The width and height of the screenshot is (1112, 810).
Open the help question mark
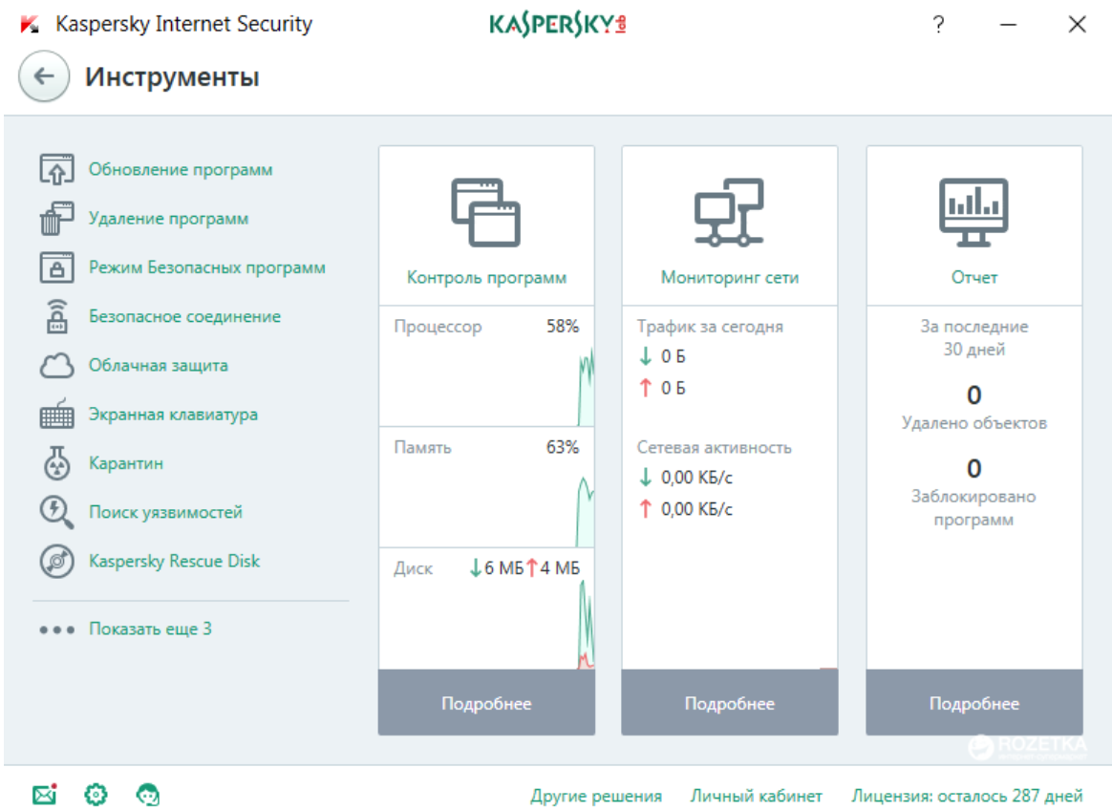938,25
